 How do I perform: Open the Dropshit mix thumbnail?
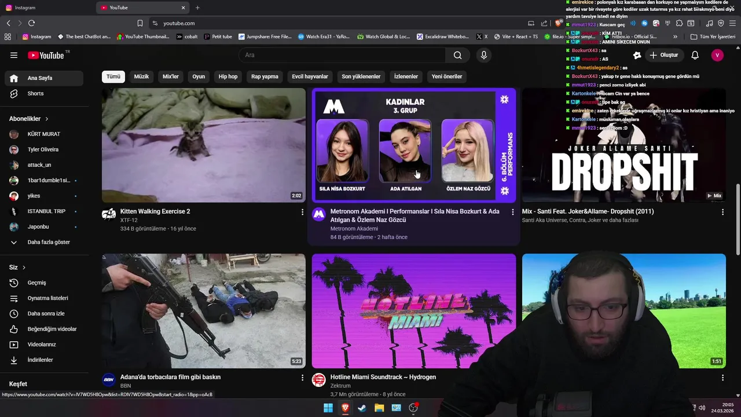pyautogui.click(x=624, y=145)
